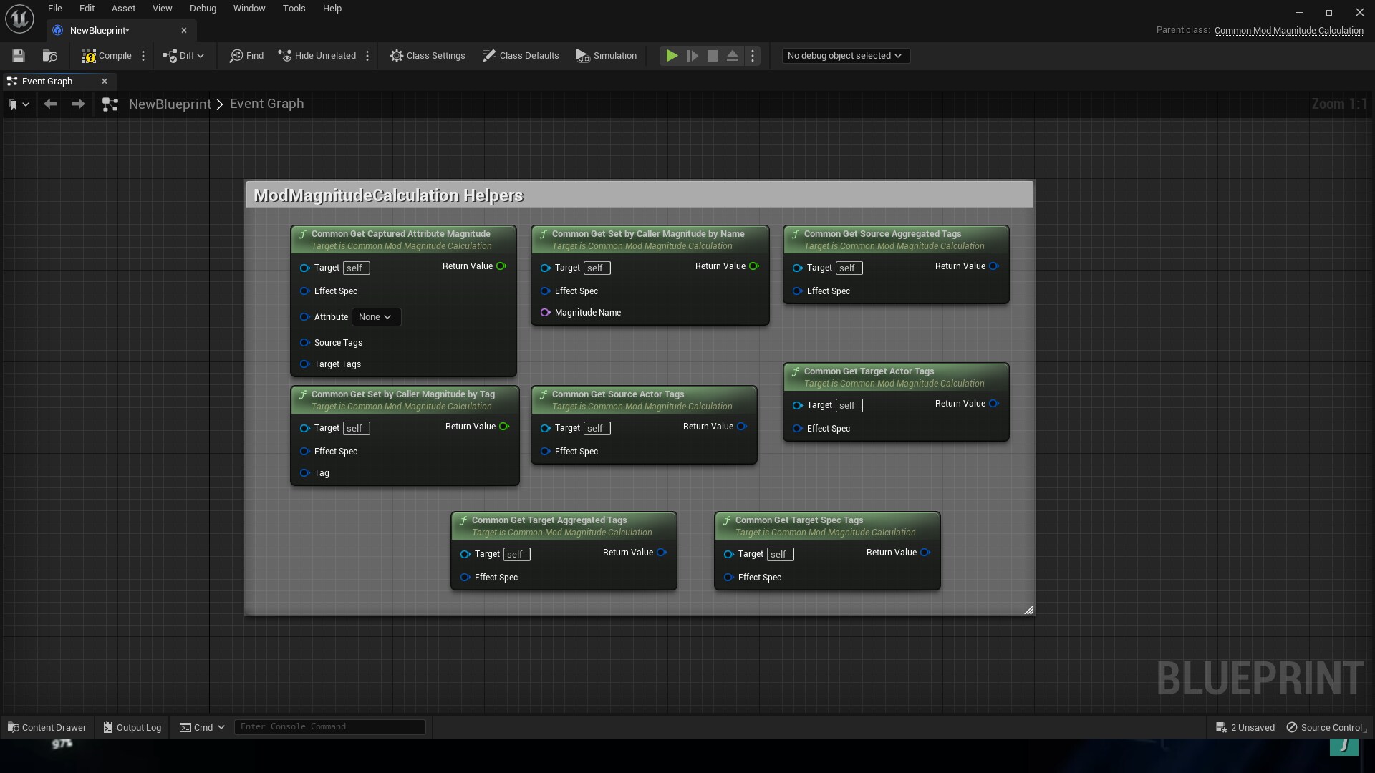Open the Tools menu

click(294, 8)
